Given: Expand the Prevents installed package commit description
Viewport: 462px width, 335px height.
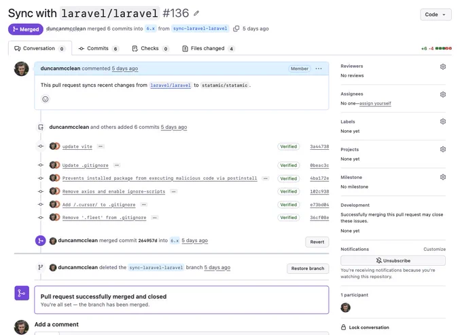Looking at the screenshot, I should [266, 178].
